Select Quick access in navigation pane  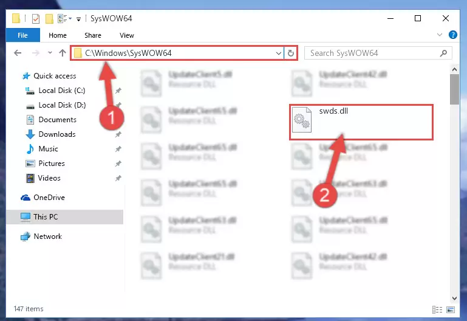click(x=55, y=76)
